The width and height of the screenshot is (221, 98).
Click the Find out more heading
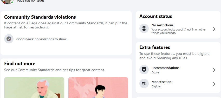pos(20,64)
